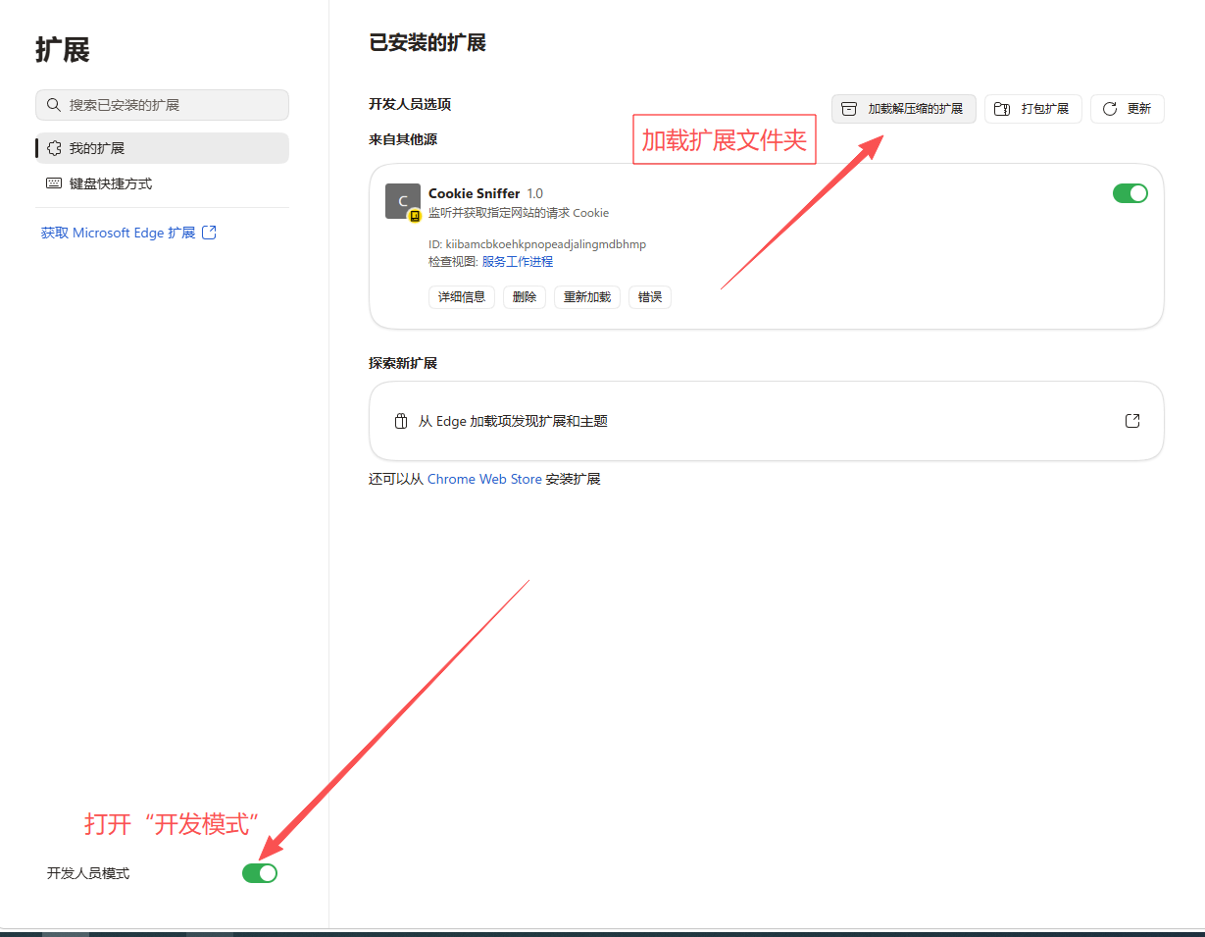The height and width of the screenshot is (937, 1205).
Task: Click the pack extension folder icon
Action: (1002, 109)
